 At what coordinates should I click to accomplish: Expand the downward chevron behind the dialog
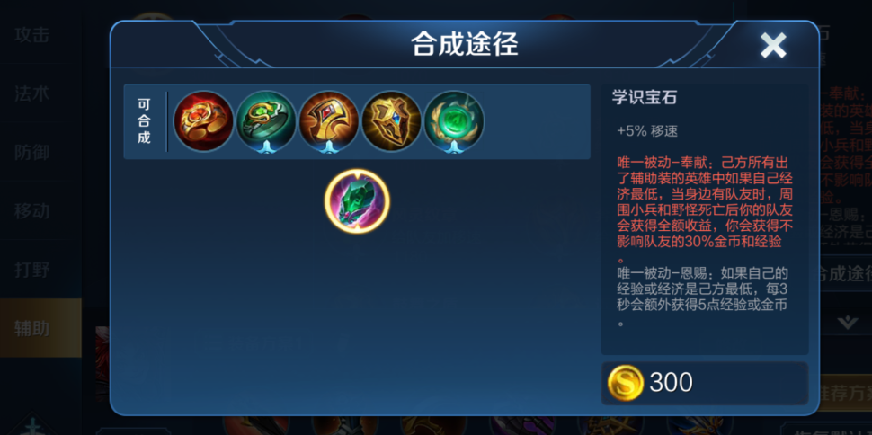847,323
